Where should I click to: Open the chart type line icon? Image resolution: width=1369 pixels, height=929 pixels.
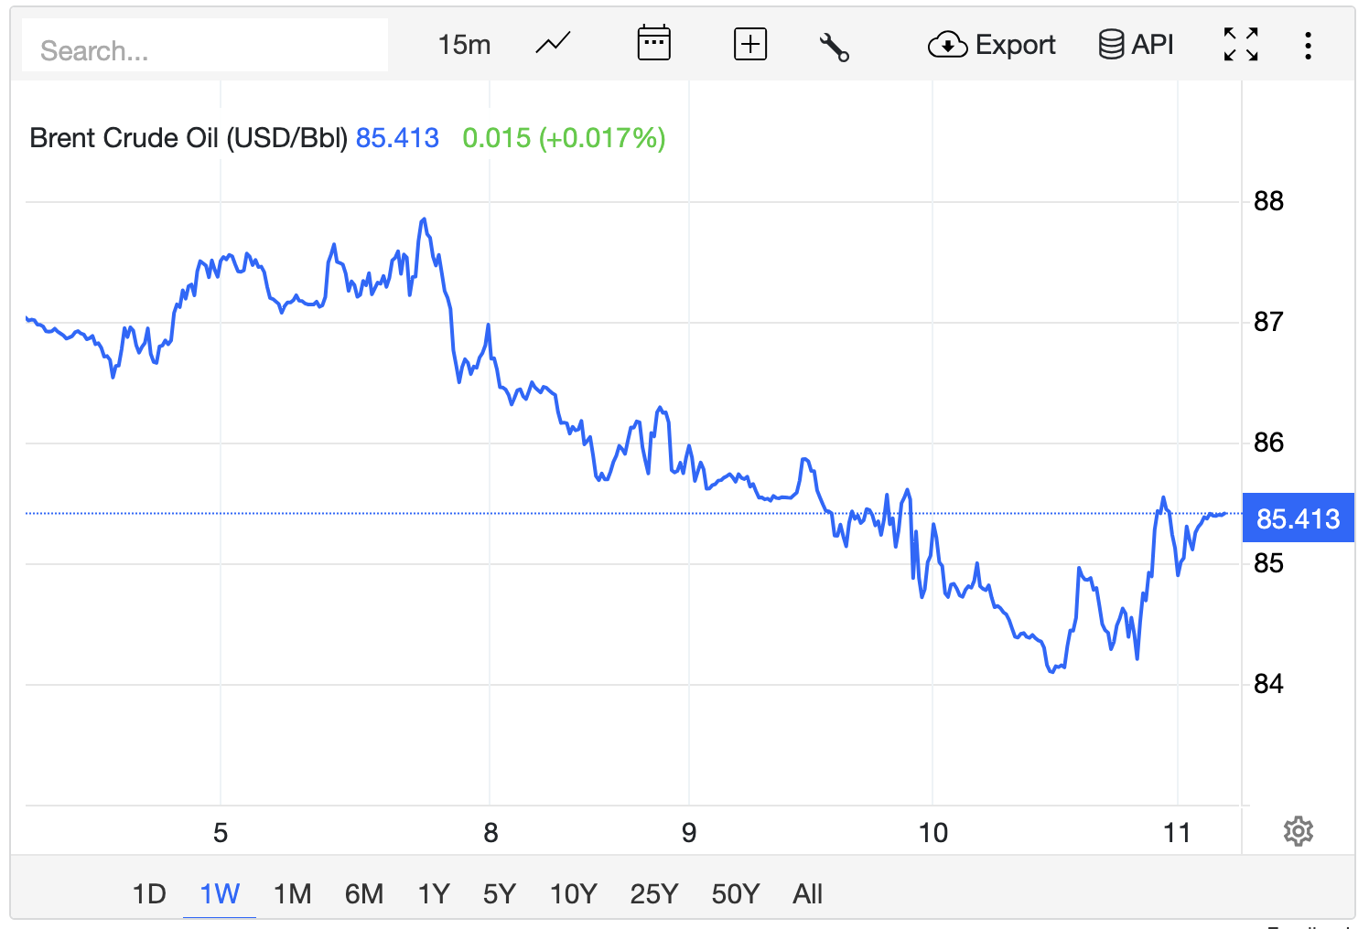pos(553,44)
